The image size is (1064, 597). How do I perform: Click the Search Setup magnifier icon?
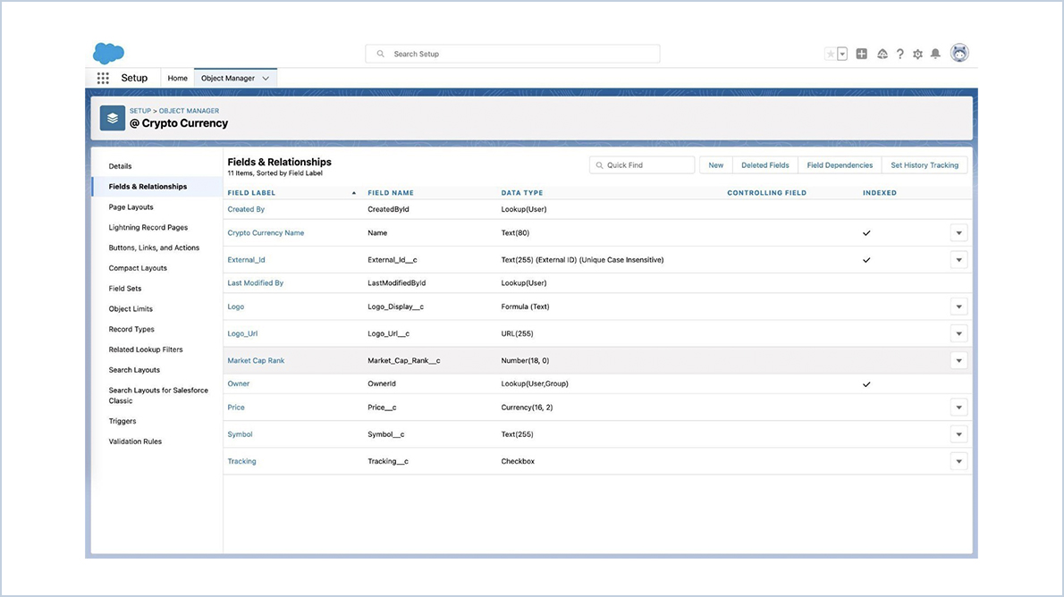(x=378, y=53)
